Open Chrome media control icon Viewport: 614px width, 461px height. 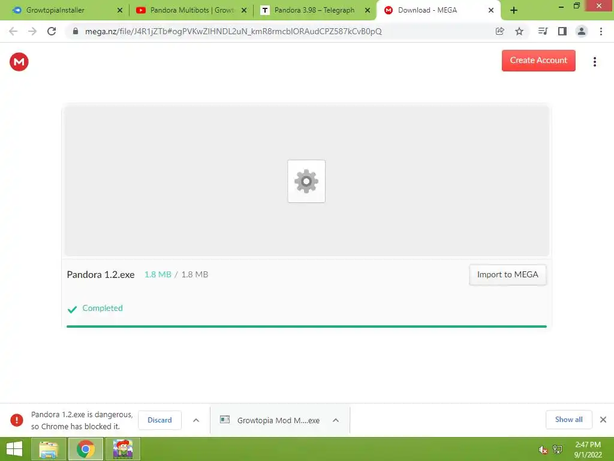[x=543, y=31]
